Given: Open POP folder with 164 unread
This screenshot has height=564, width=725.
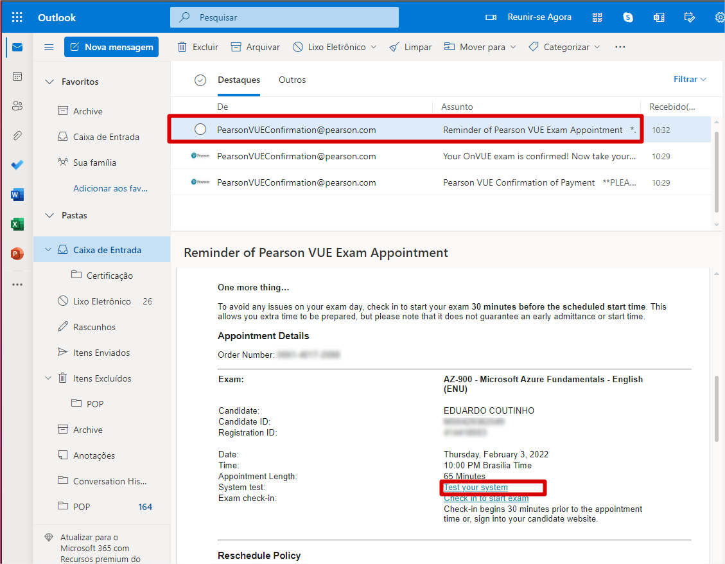Looking at the screenshot, I should tap(101, 507).
